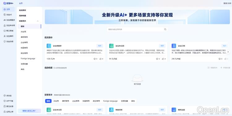Click the app icon on the 1500元/年 card

49,46
